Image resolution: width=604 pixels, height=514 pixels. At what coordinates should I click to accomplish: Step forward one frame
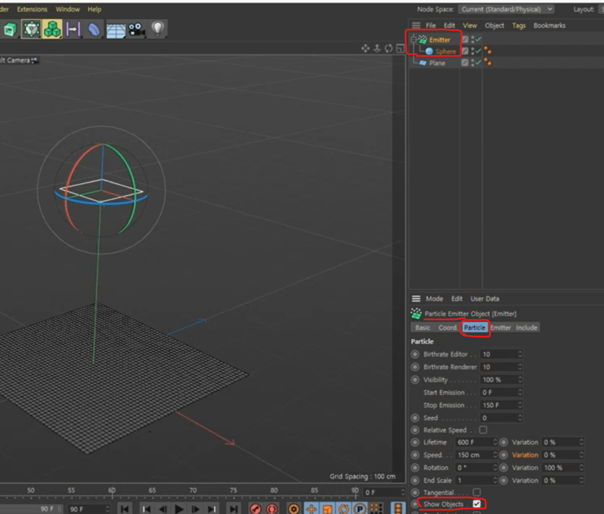(x=195, y=509)
